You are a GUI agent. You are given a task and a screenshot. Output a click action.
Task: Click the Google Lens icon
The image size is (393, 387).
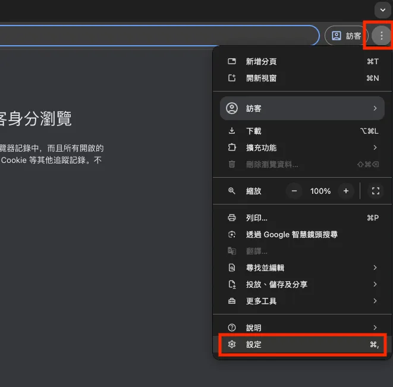(232, 234)
